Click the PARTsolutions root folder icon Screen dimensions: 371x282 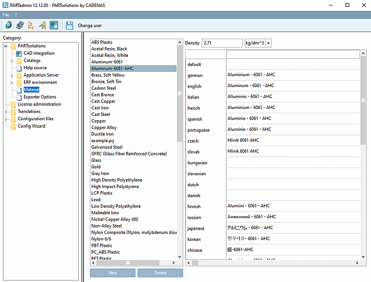click(x=13, y=46)
